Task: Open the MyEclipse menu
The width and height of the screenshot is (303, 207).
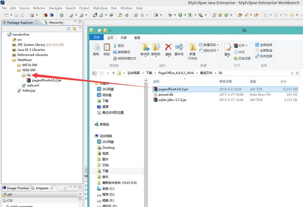Action: pyautogui.click(x=100, y=8)
